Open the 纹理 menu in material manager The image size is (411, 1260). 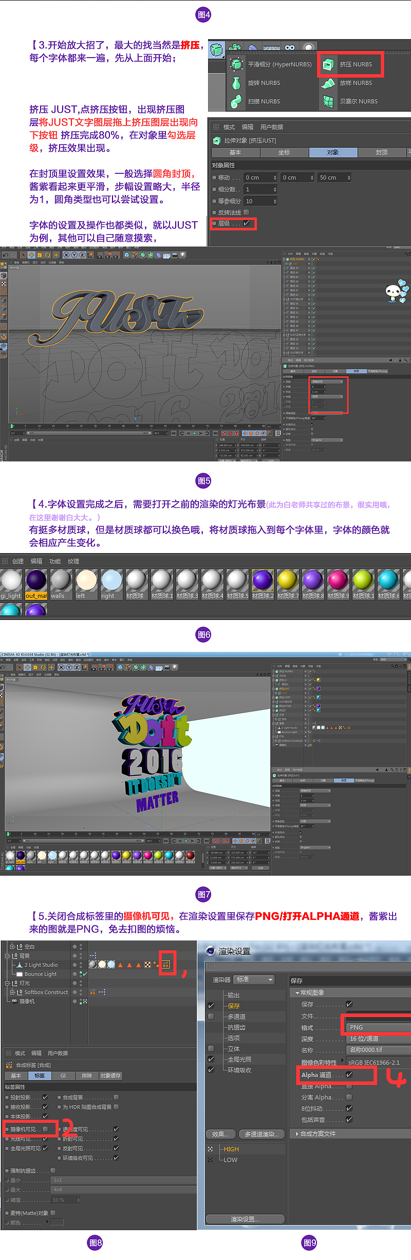click(x=73, y=561)
